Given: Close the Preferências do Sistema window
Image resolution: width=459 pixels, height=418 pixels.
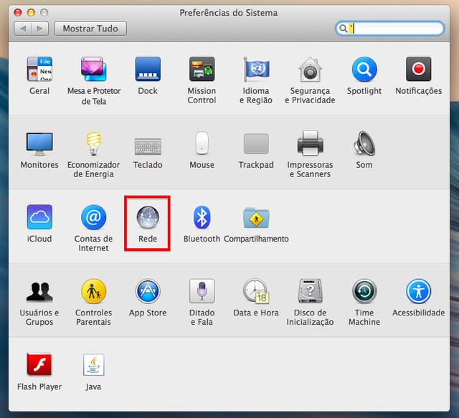Looking at the screenshot, I should pos(18,13).
